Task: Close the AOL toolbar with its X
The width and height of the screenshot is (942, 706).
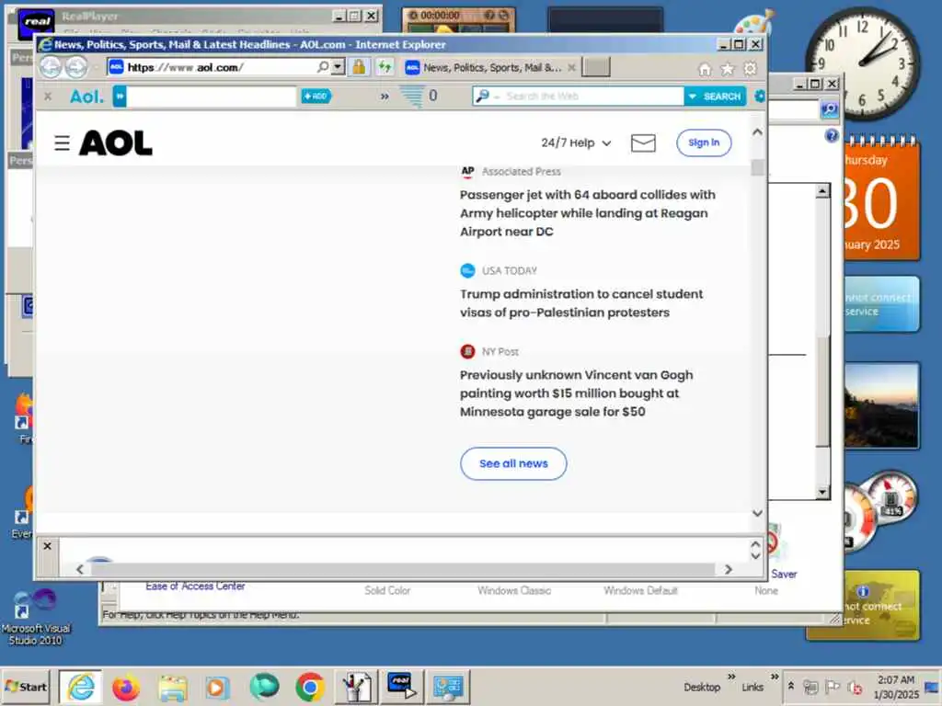Action: pos(48,96)
